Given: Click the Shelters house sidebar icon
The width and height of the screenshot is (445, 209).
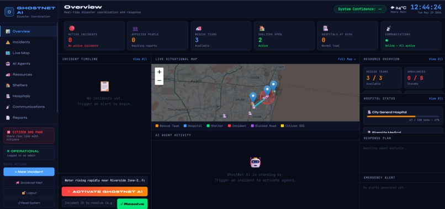Looking at the screenshot, I should [8, 85].
